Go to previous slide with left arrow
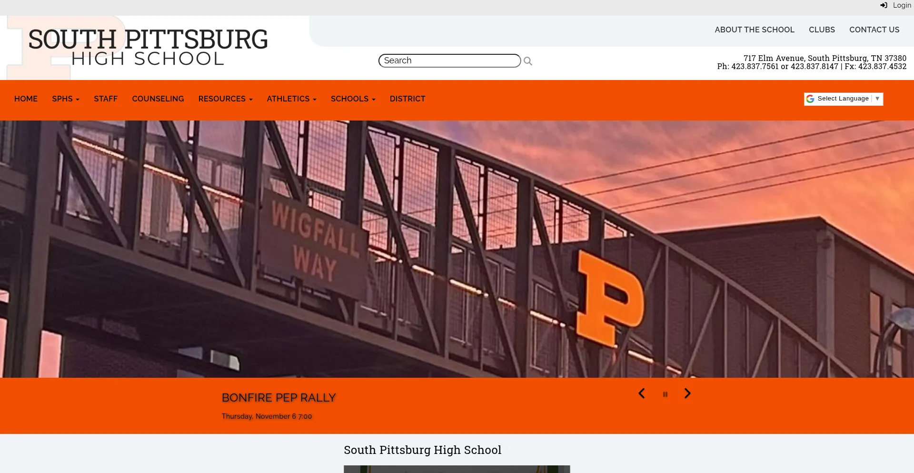The width and height of the screenshot is (914, 473). (x=642, y=393)
